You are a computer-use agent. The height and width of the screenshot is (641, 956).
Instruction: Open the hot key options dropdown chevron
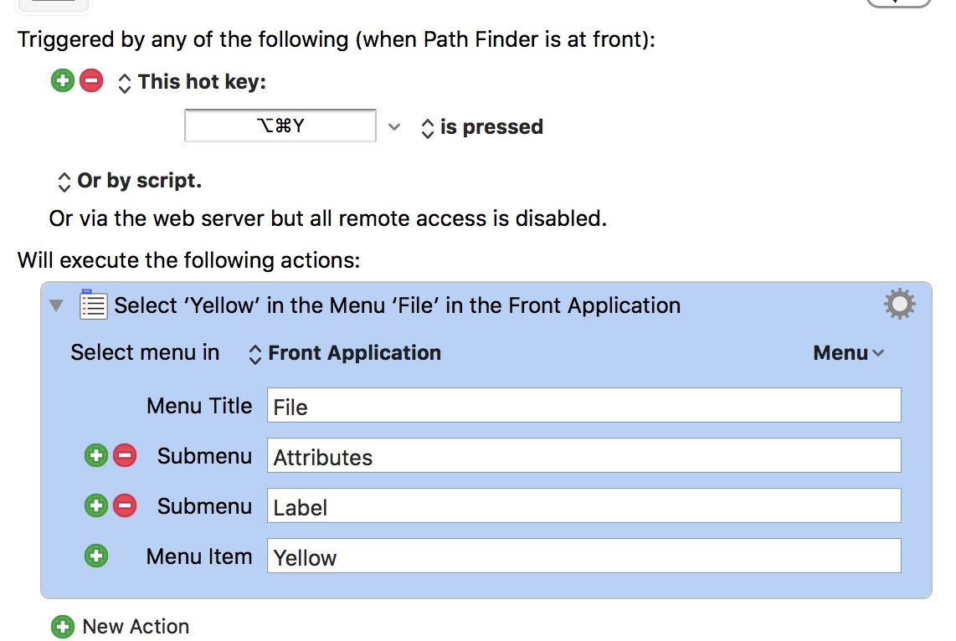coord(394,126)
